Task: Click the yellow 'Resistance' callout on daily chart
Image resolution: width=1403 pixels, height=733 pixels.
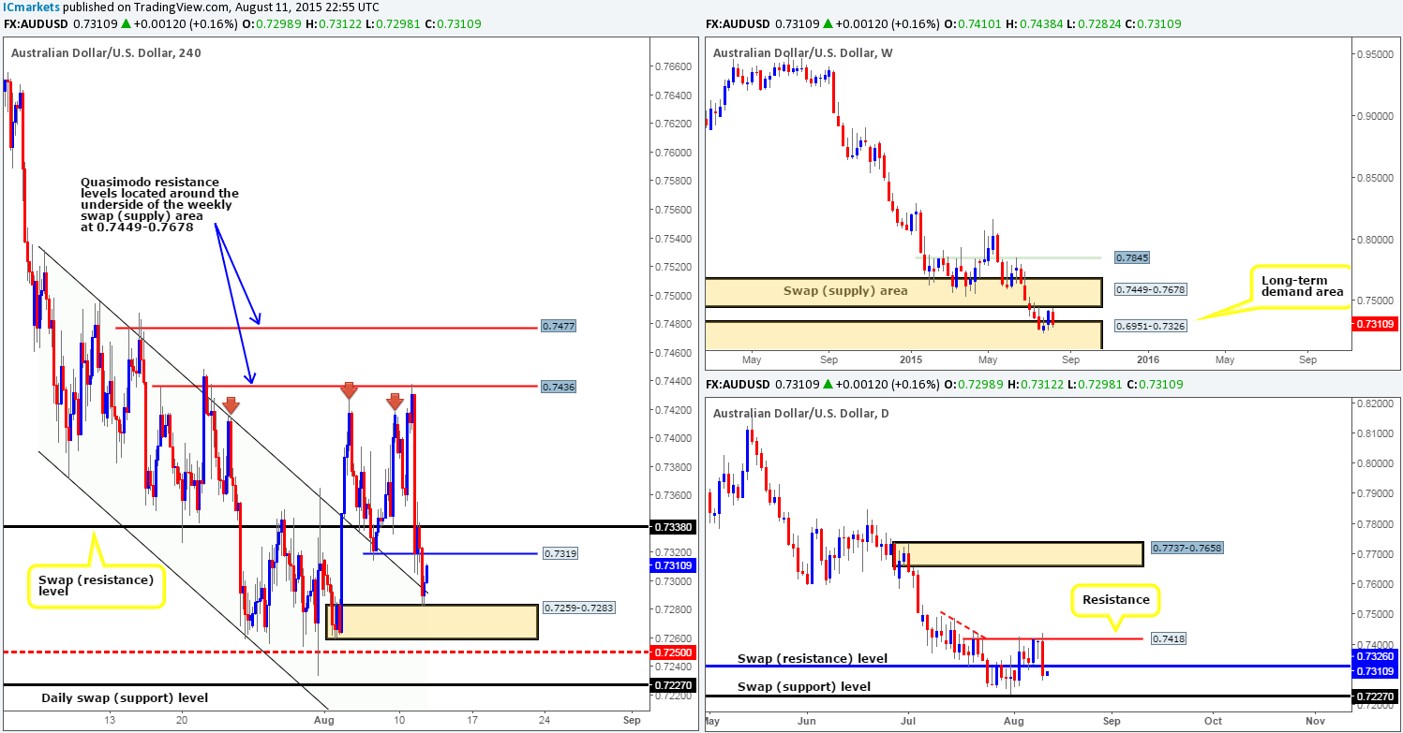Action: click(1113, 598)
